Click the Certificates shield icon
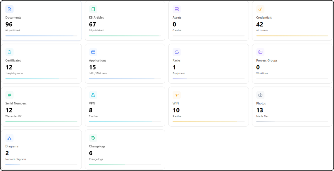 pyautogui.click(x=9, y=52)
